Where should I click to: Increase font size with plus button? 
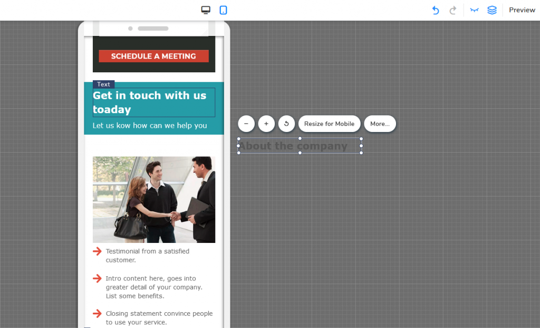tap(266, 124)
